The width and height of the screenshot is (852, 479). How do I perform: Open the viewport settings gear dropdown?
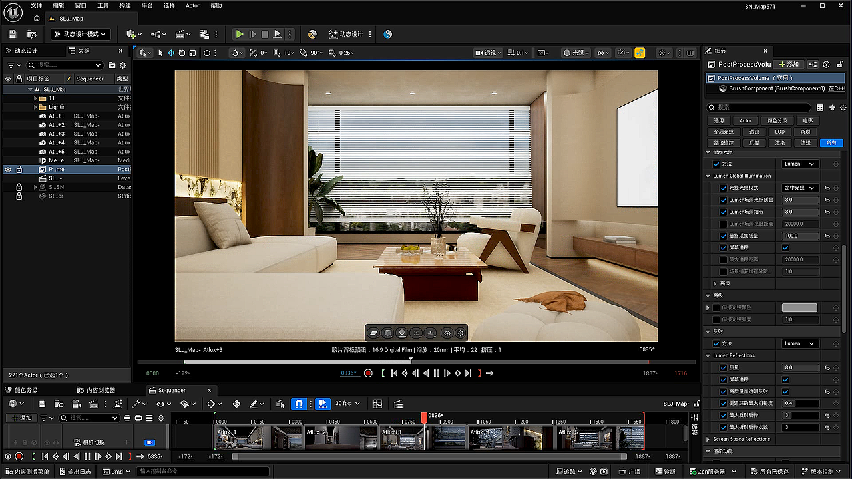click(x=664, y=53)
